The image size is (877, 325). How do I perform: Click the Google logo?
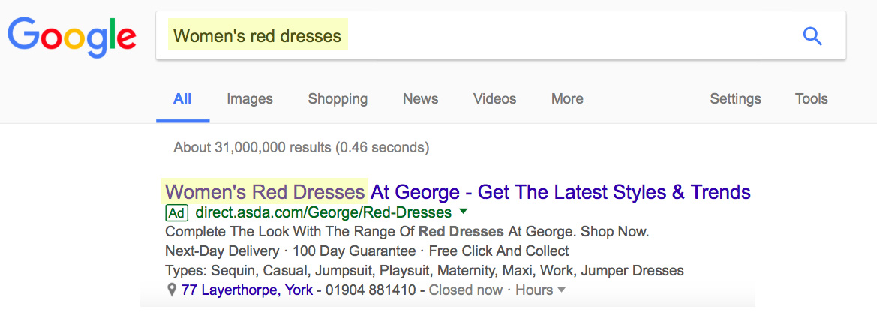coord(71,37)
